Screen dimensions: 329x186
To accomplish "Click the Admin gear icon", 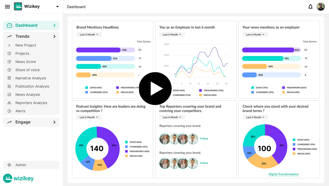I will point(9,165).
